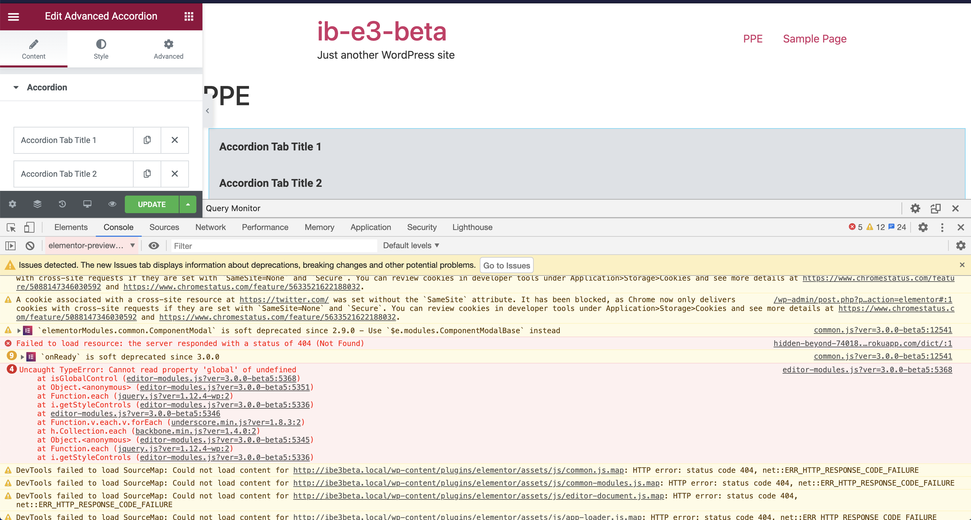971x520 pixels.
Task: Switch to the Network tab in DevTools
Action: [x=210, y=227]
